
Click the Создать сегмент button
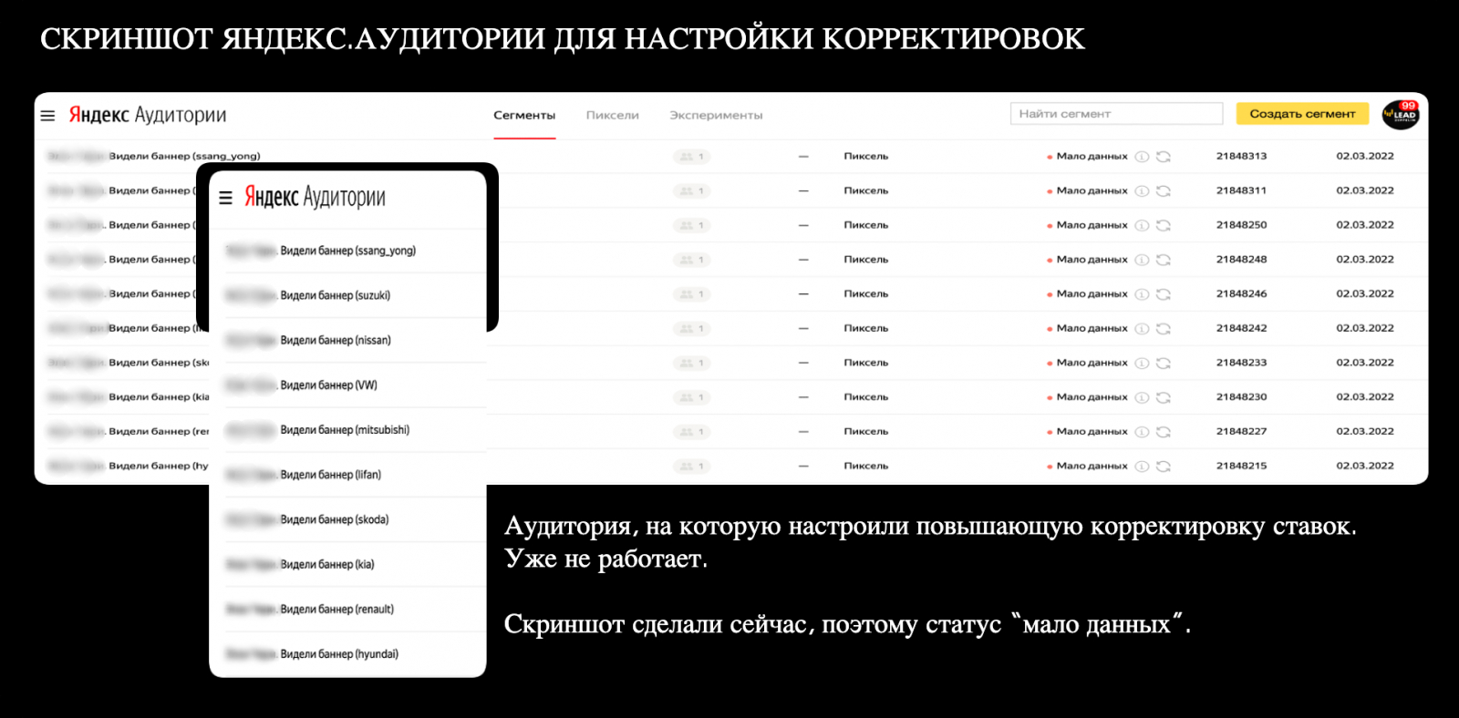(x=1302, y=114)
